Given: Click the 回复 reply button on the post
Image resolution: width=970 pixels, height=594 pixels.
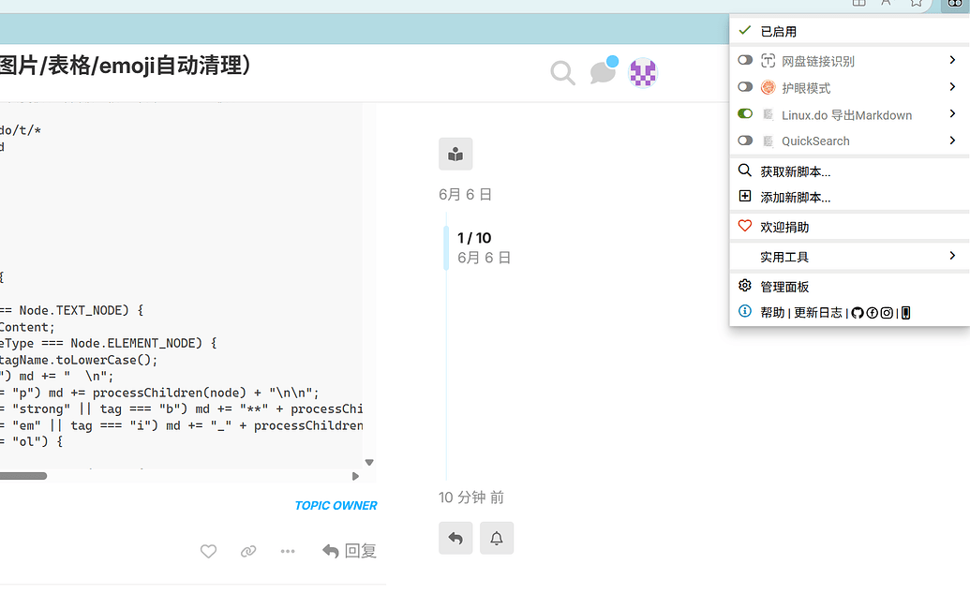Looking at the screenshot, I should 350,551.
